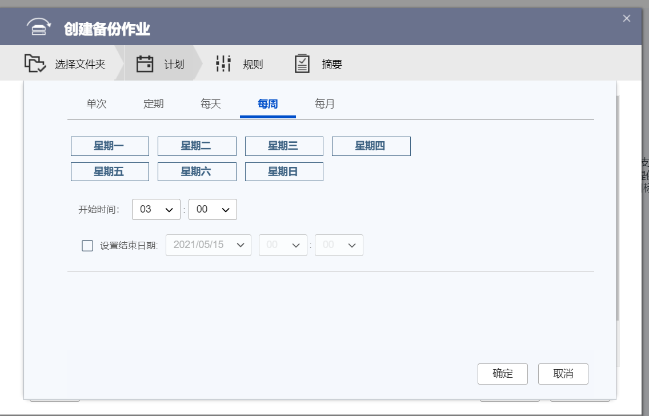Open the start hour dropdown showing 03

point(156,210)
